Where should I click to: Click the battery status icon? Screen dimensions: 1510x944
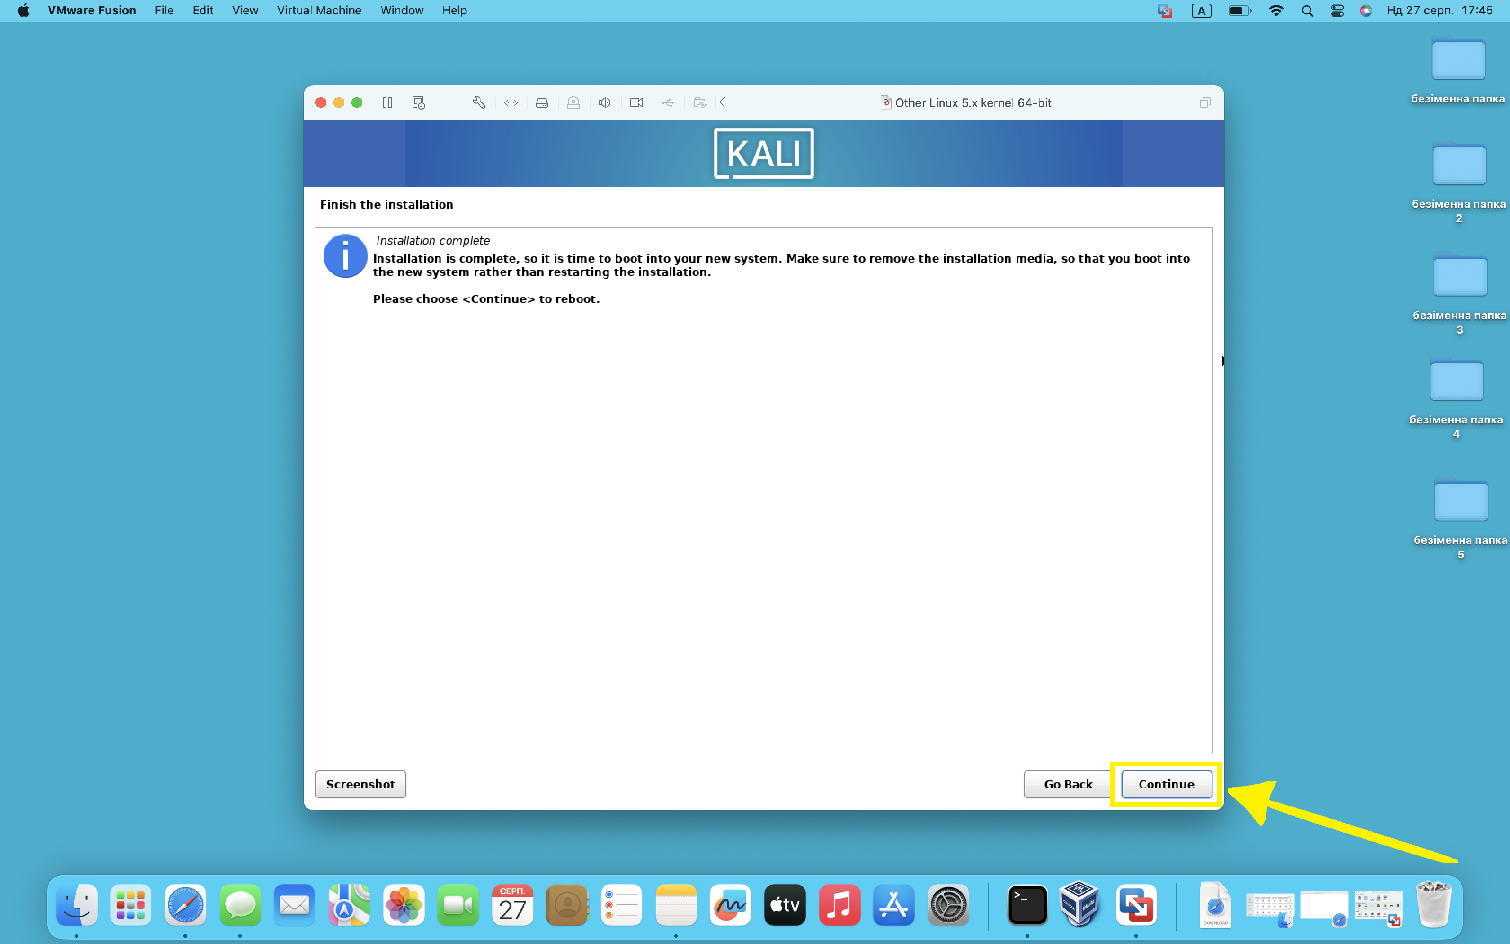click(x=1239, y=11)
